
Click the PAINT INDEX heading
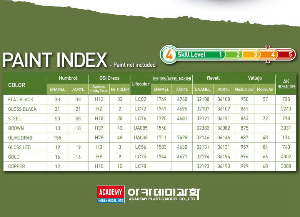[55, 60]
